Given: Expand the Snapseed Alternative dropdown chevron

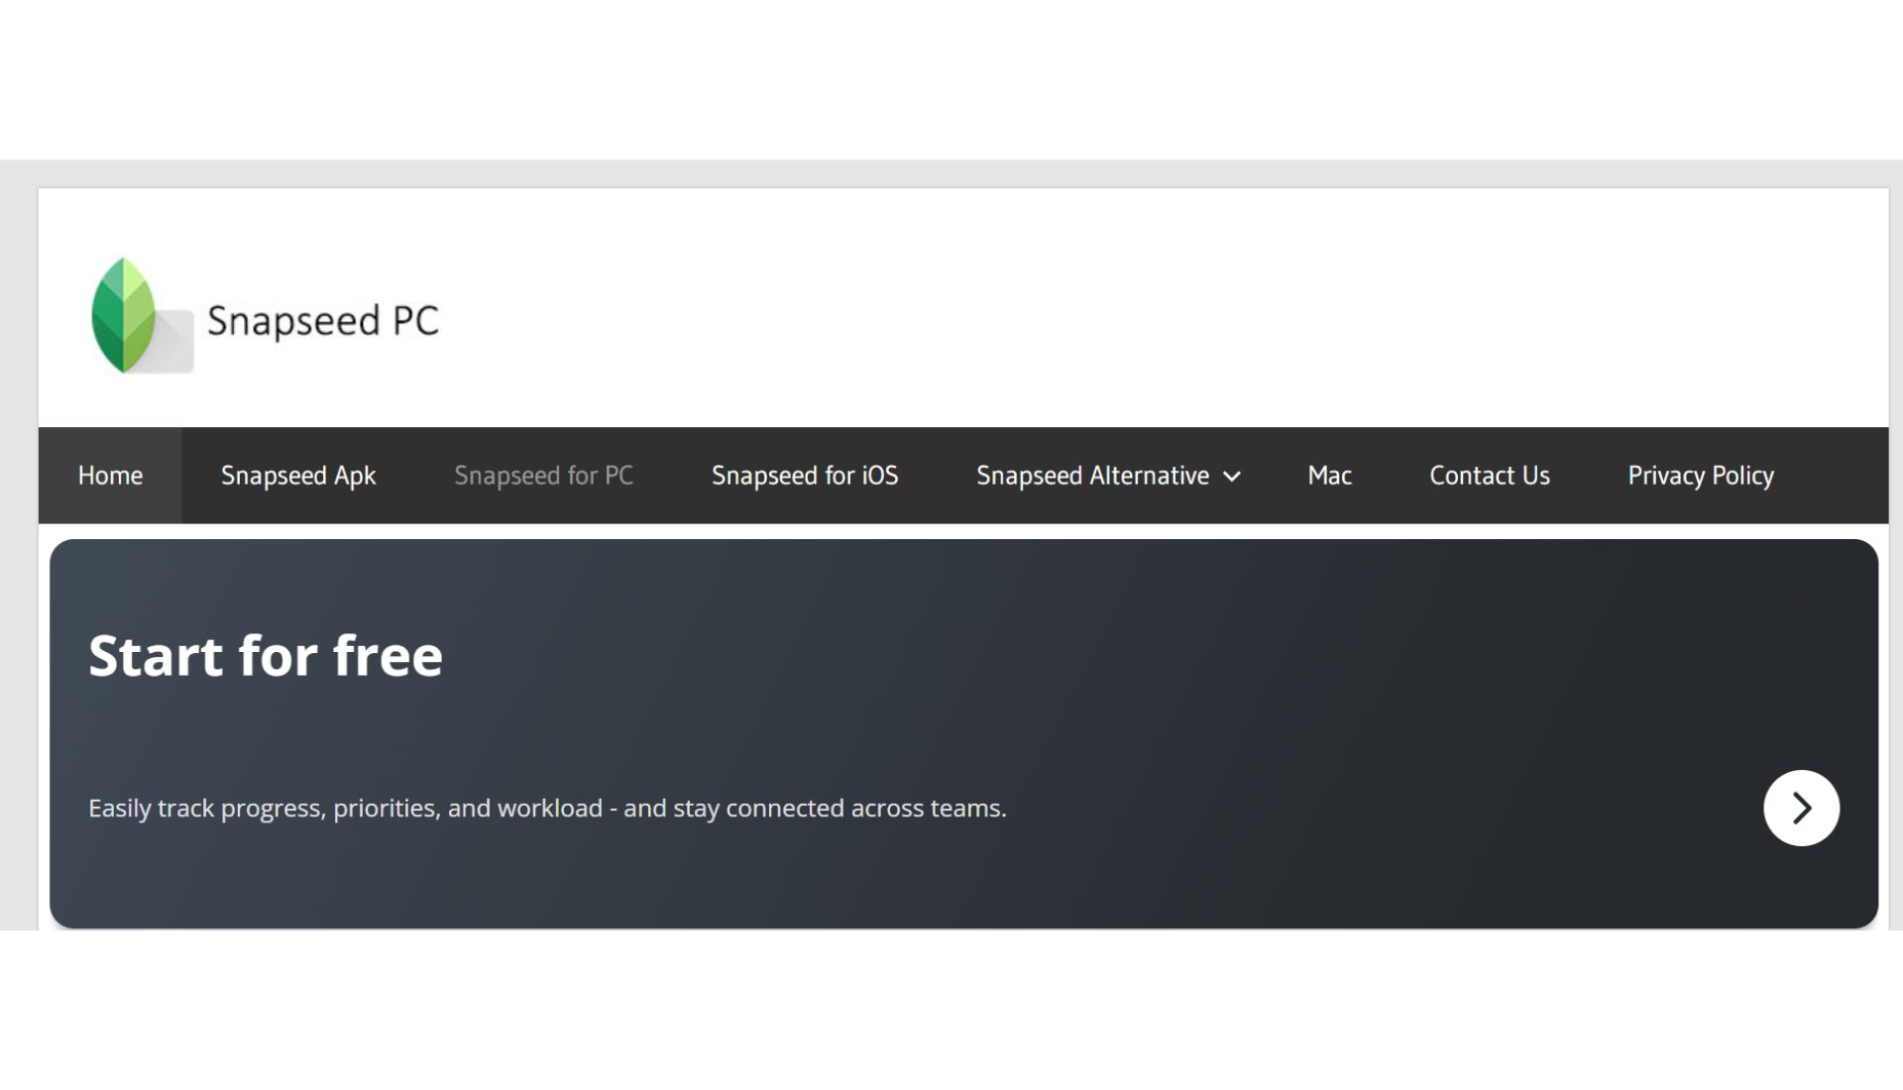Looking at the screenshot, I should click(1232, 477).
